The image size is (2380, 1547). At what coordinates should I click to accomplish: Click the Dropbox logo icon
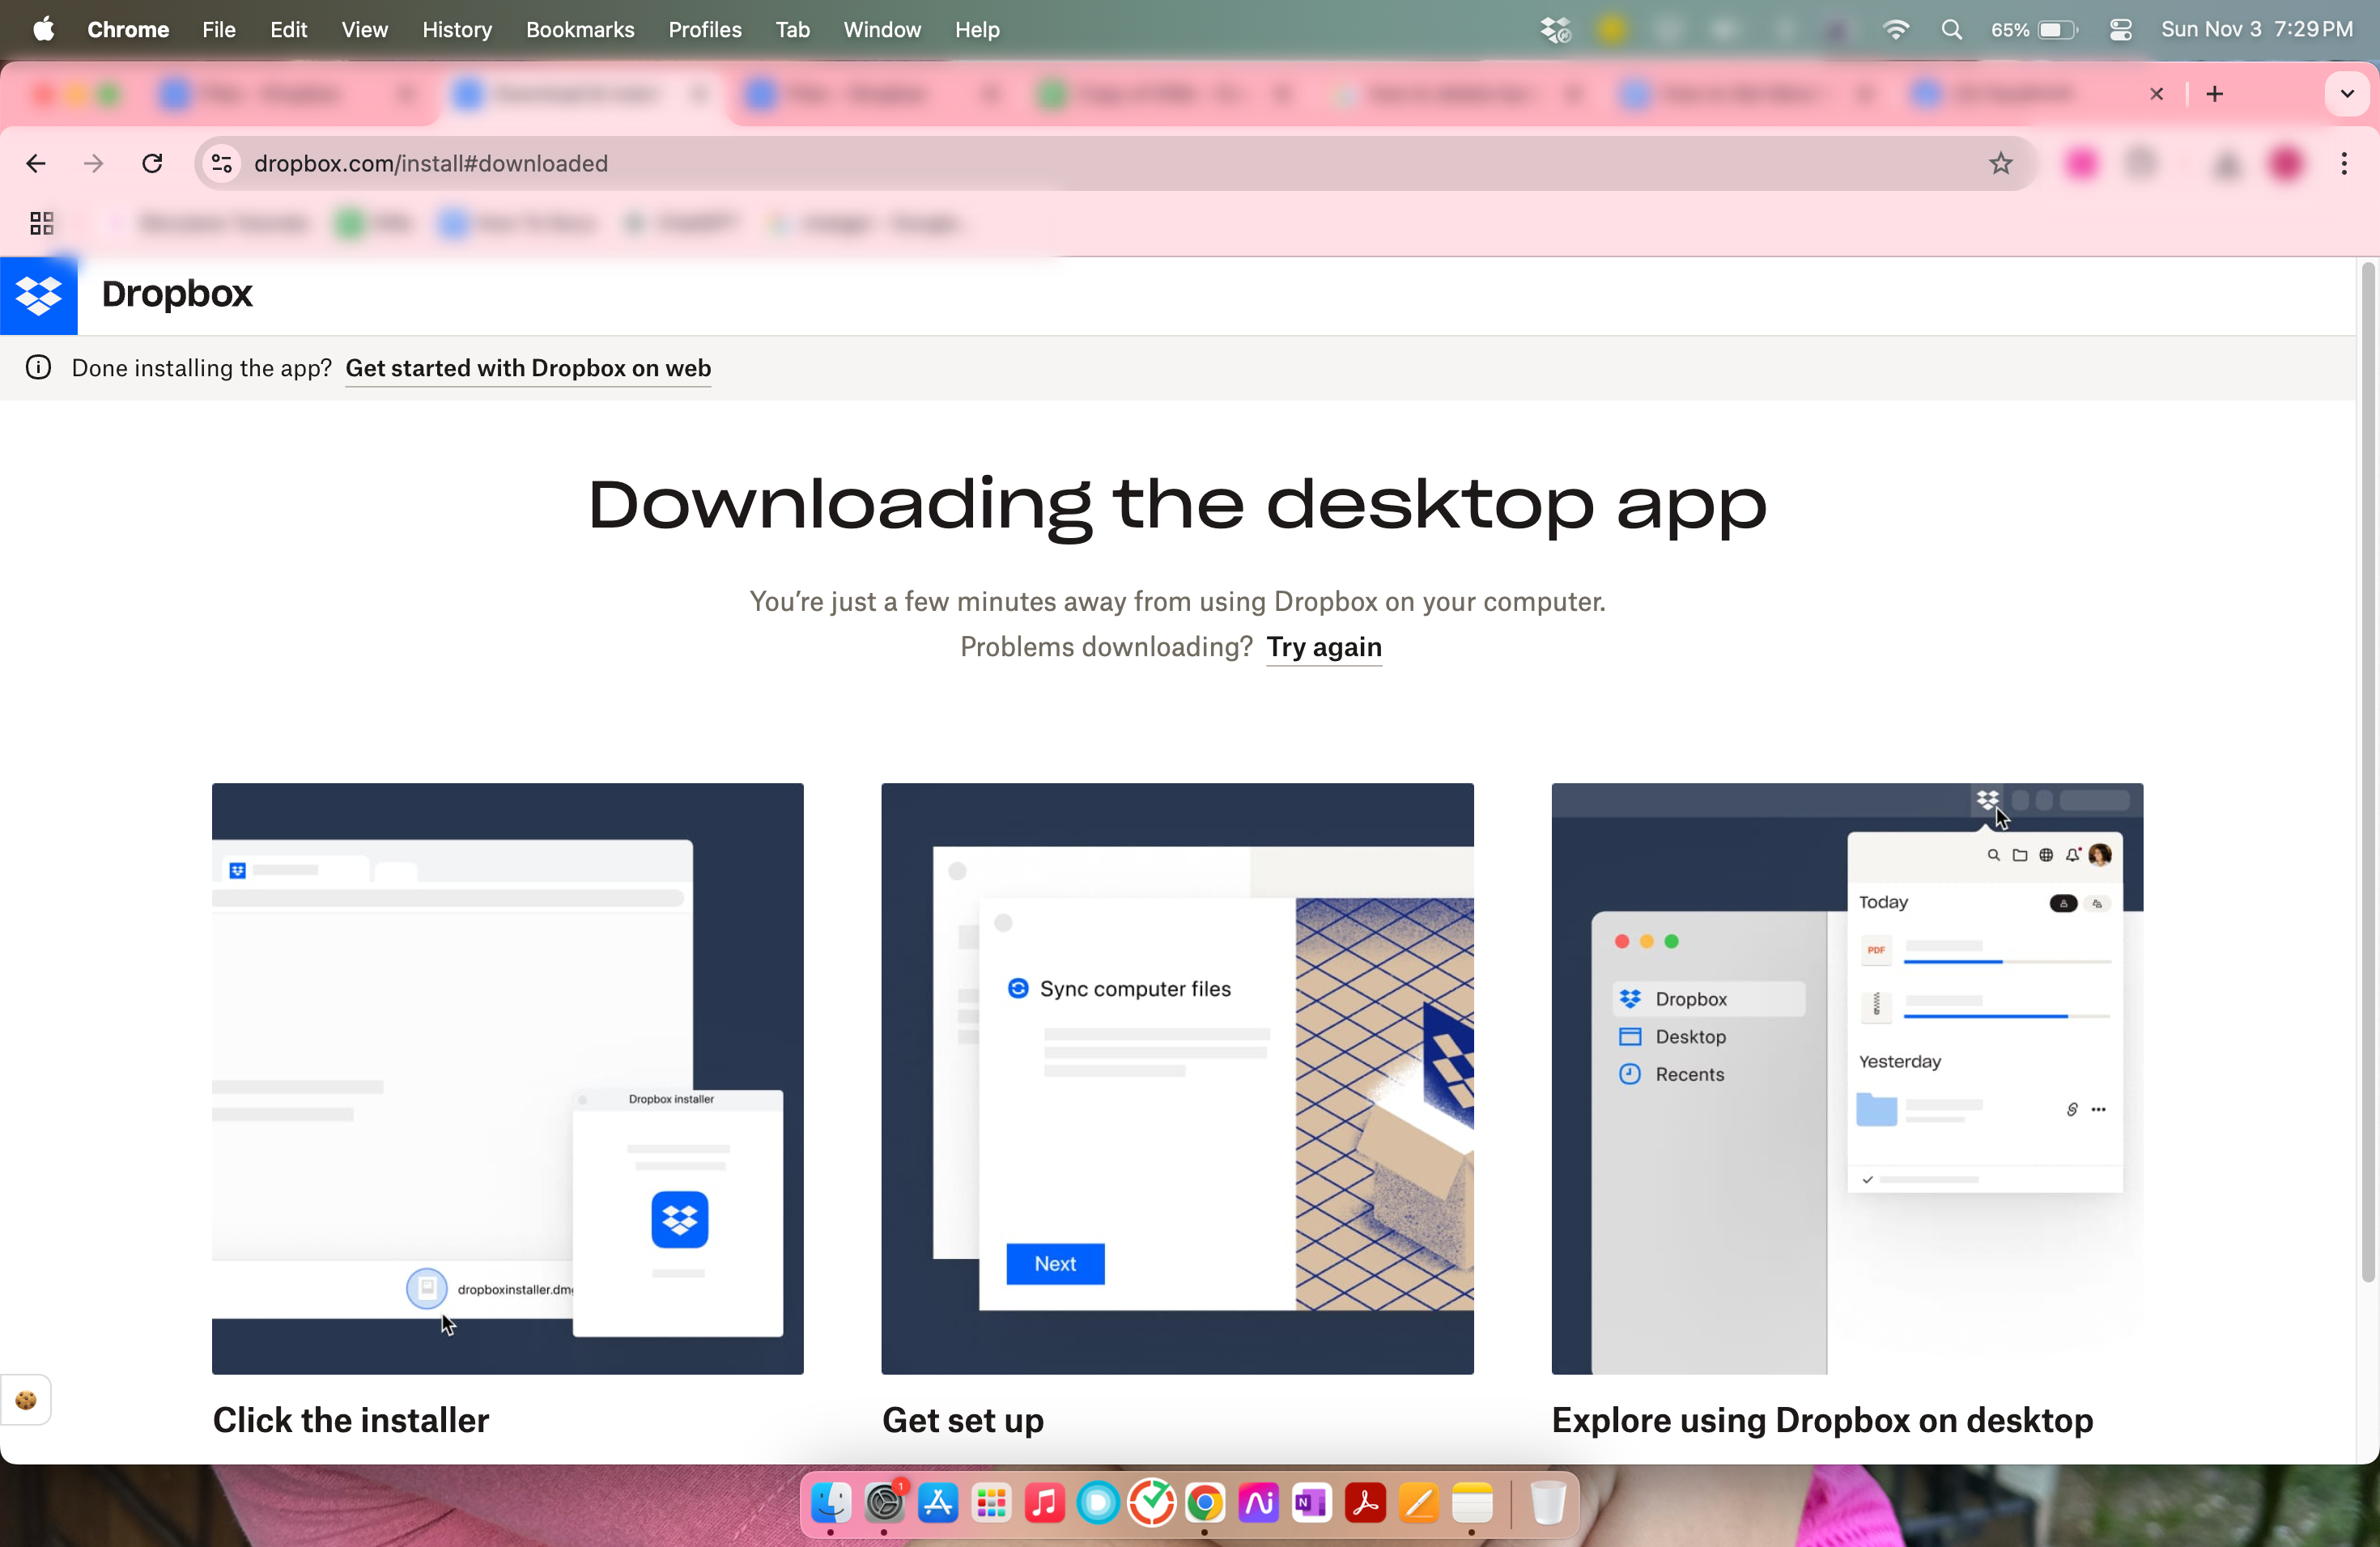pyautogui.click(x=38, y=295)
